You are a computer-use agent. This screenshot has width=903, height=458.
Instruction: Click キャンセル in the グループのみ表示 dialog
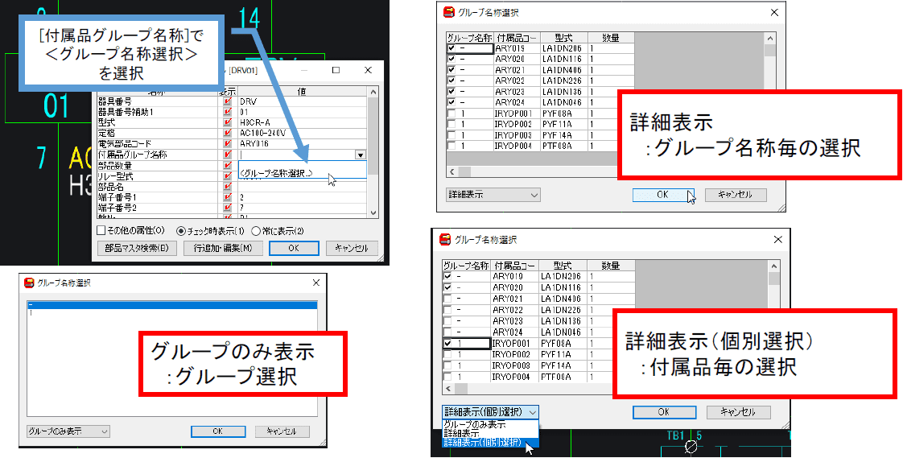pos(282,431)
